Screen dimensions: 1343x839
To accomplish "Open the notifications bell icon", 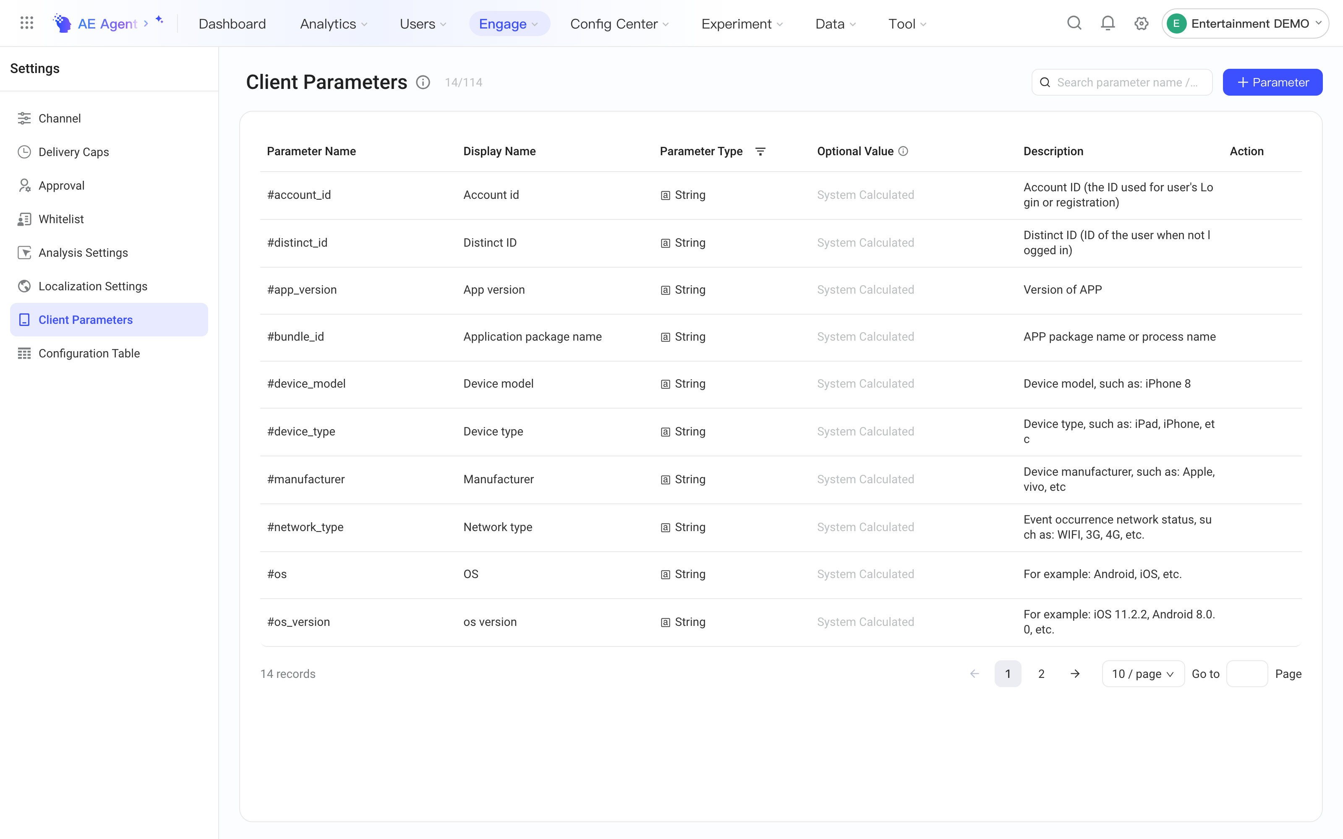I will pos(1108,23).
